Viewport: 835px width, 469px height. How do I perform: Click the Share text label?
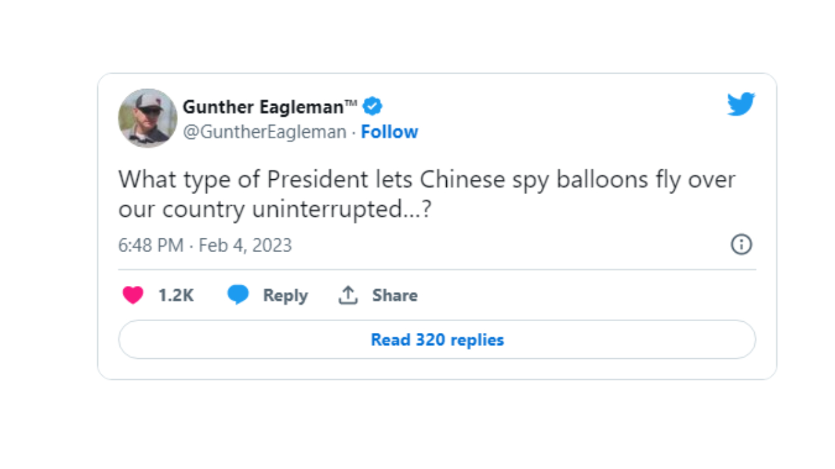(x=395, y=296)
